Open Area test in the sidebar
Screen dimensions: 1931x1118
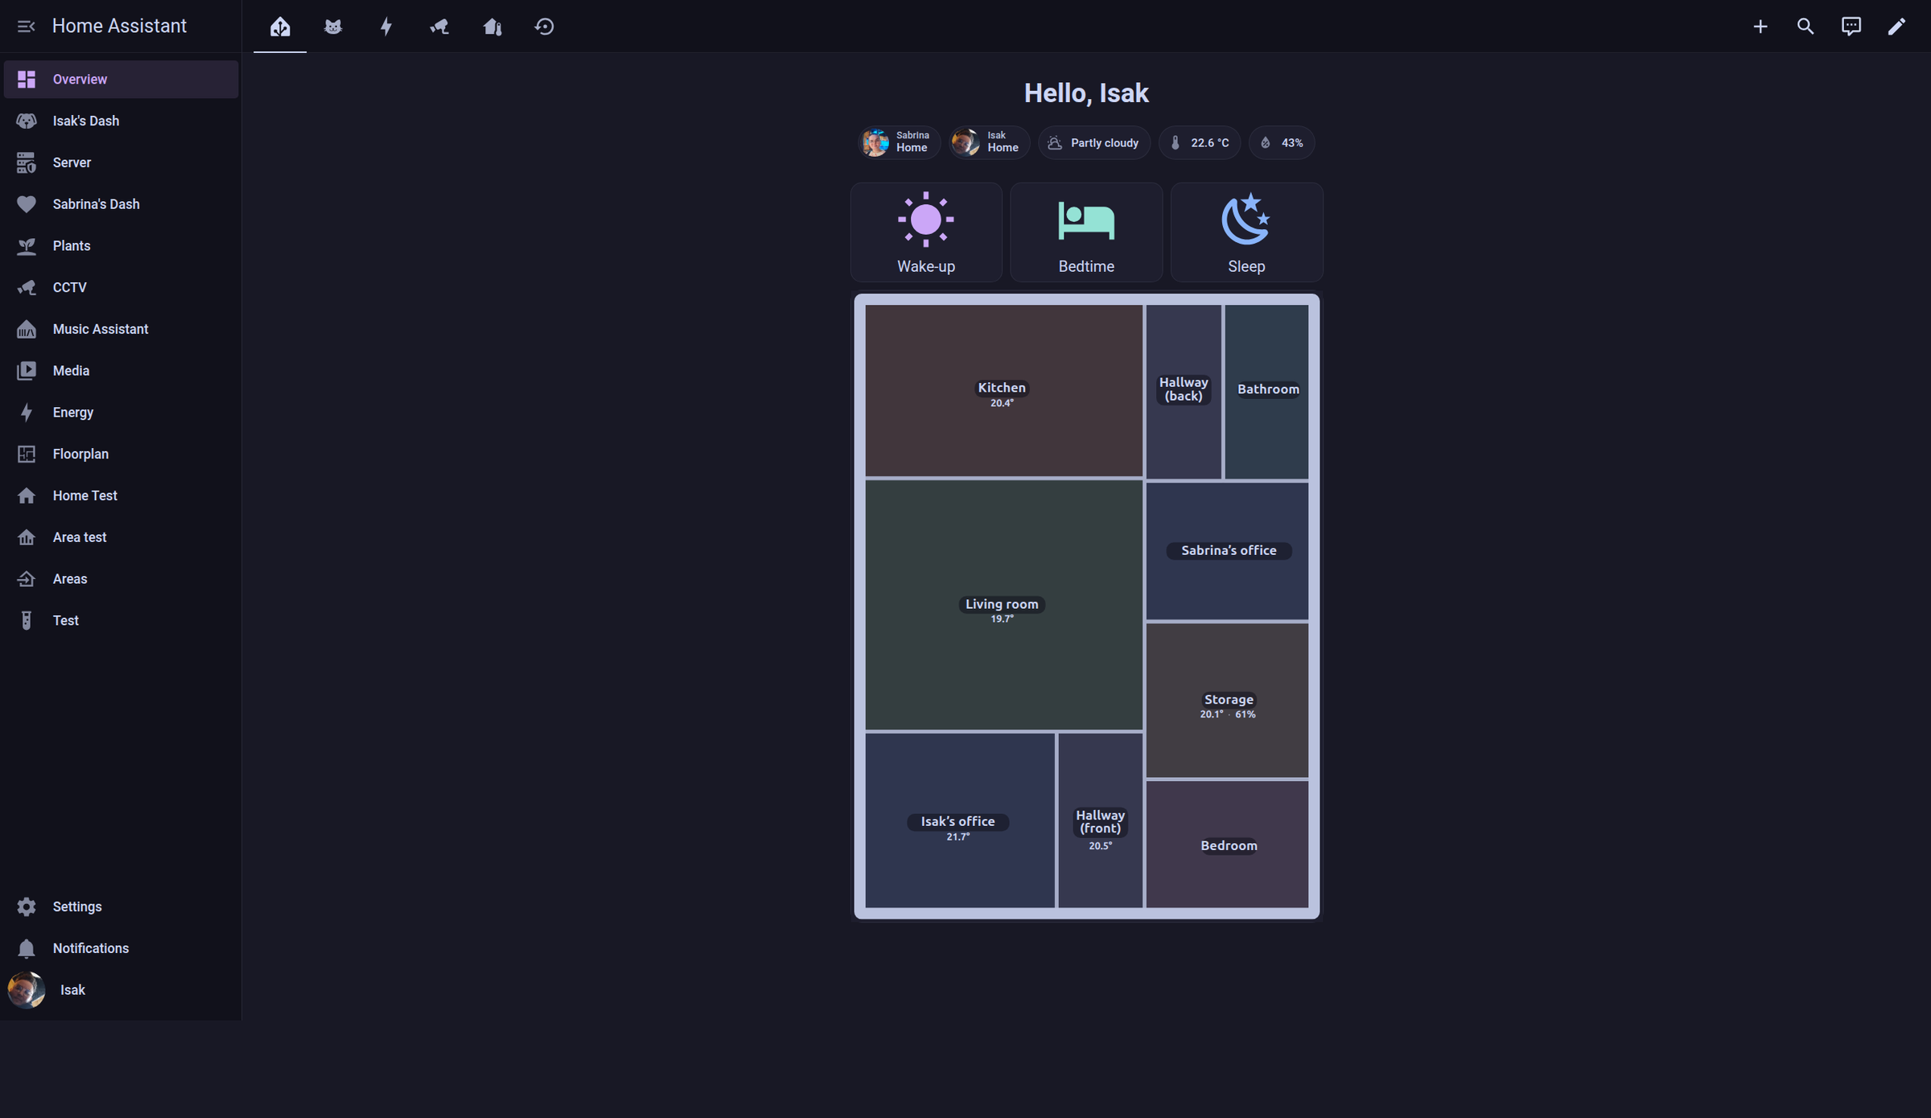click(121, 537)
